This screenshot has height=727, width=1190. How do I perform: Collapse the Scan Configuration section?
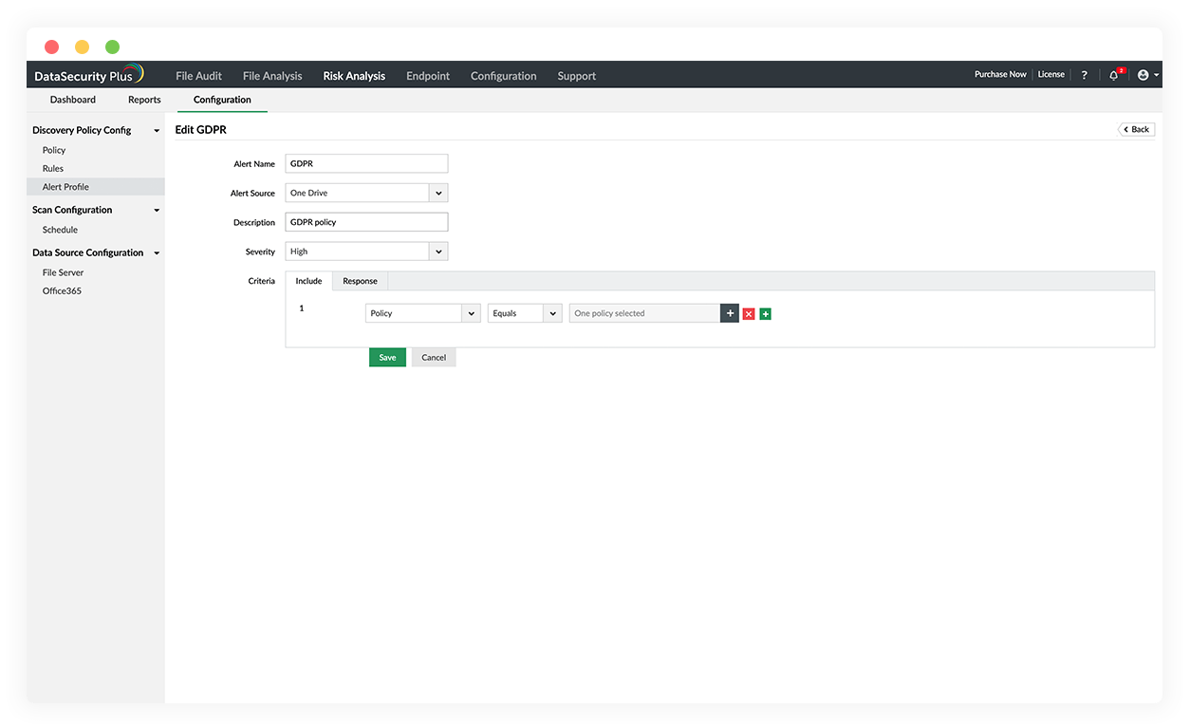click(157, 211)
